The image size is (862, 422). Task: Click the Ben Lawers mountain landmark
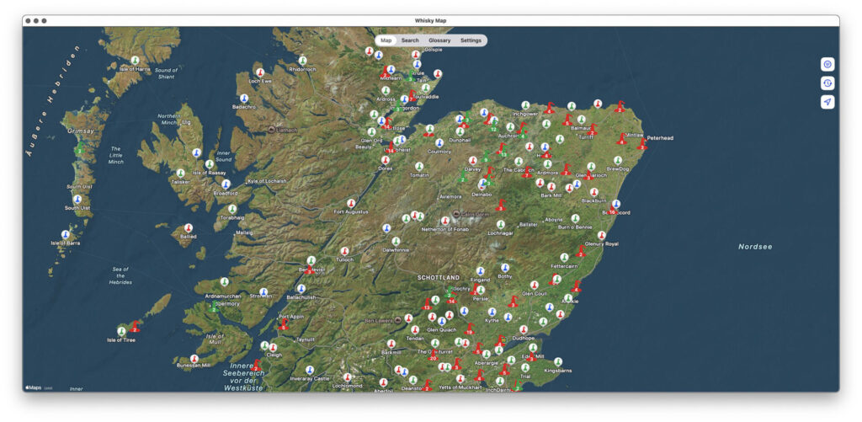click(397, 321)
